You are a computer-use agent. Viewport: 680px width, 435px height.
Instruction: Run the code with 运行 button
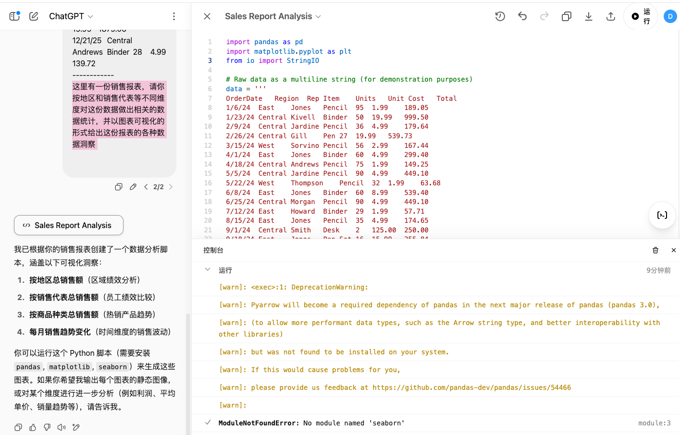pos(641,16)
